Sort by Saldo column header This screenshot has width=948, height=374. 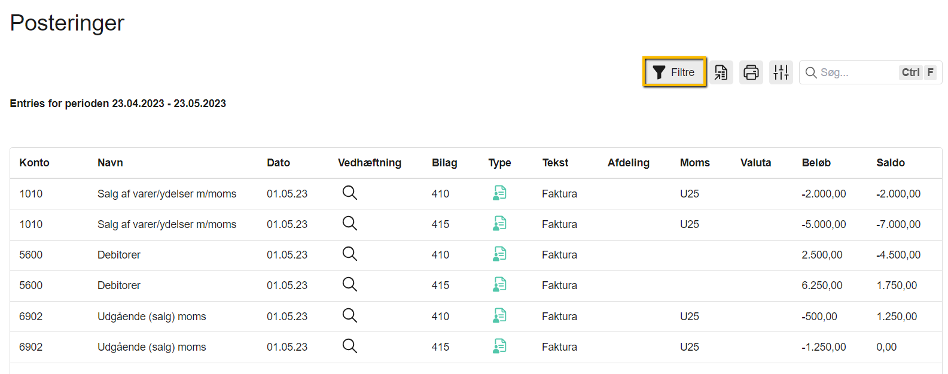[x=890, y=163]
